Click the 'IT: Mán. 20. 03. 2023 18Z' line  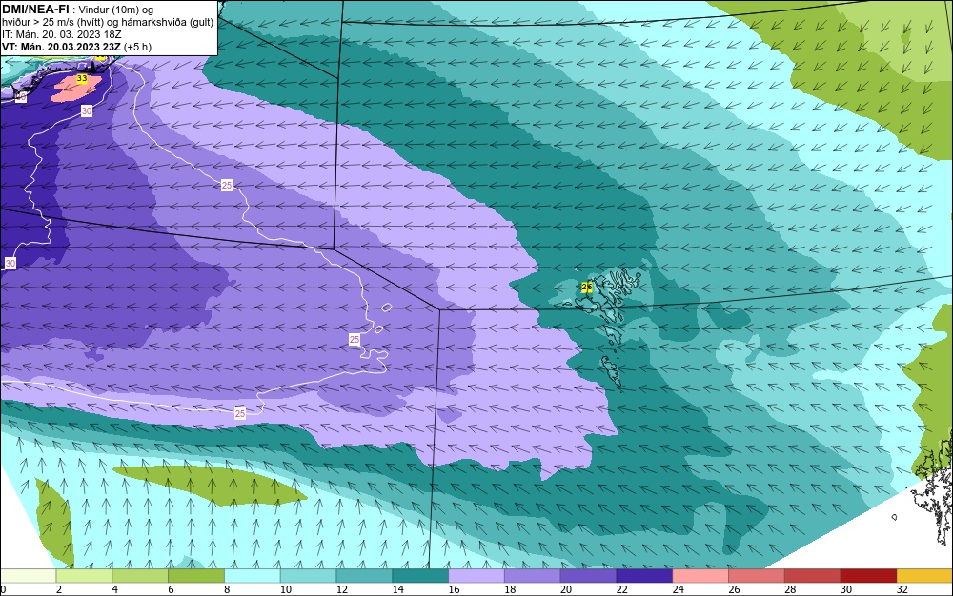(61, 34)
